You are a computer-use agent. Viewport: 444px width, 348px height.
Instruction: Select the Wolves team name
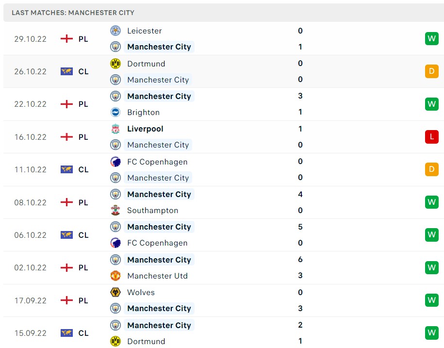pos(141,292)
